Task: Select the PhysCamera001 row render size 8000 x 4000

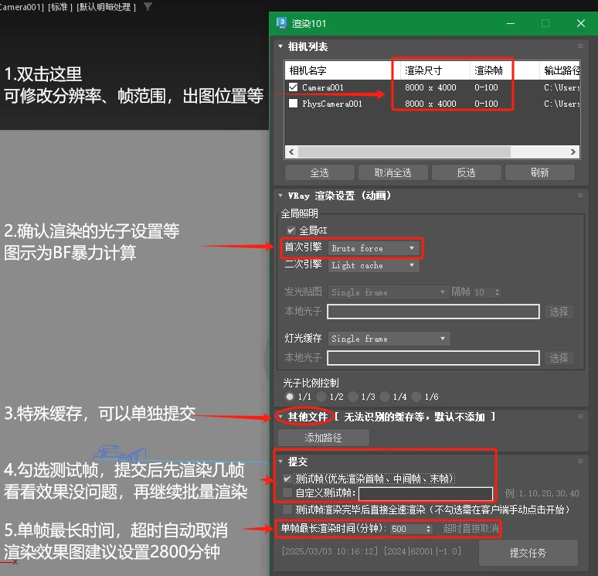Action: (x=430, y=104)
